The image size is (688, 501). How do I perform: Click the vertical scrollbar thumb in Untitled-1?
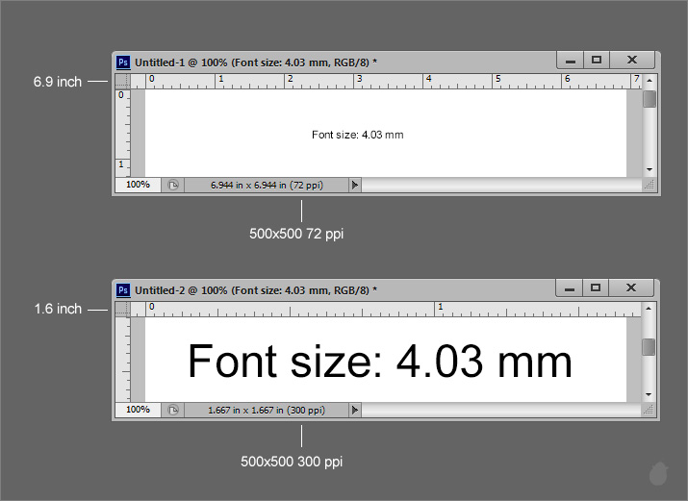click(x=650, y=99)
